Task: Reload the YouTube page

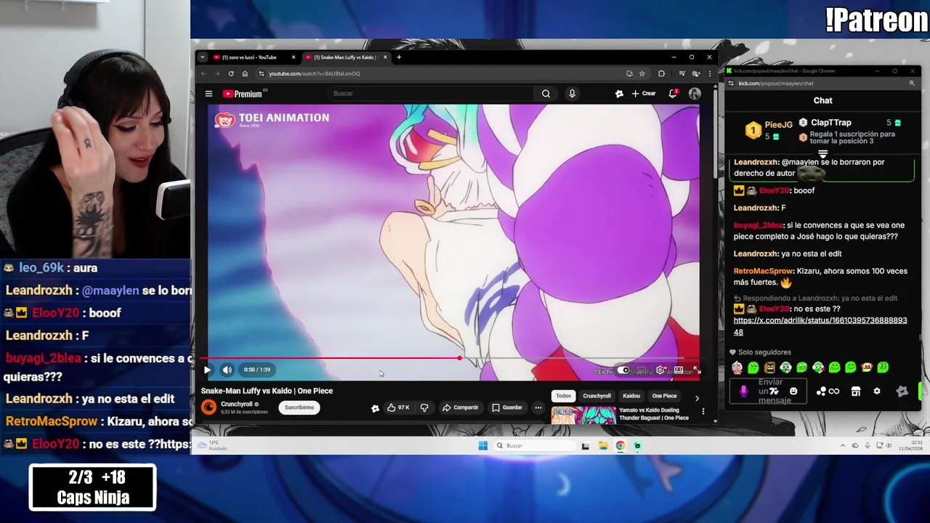Action: pos(231,73)
